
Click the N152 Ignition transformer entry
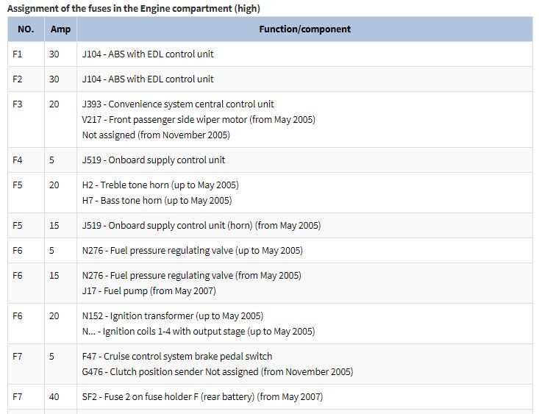(173, 316)
